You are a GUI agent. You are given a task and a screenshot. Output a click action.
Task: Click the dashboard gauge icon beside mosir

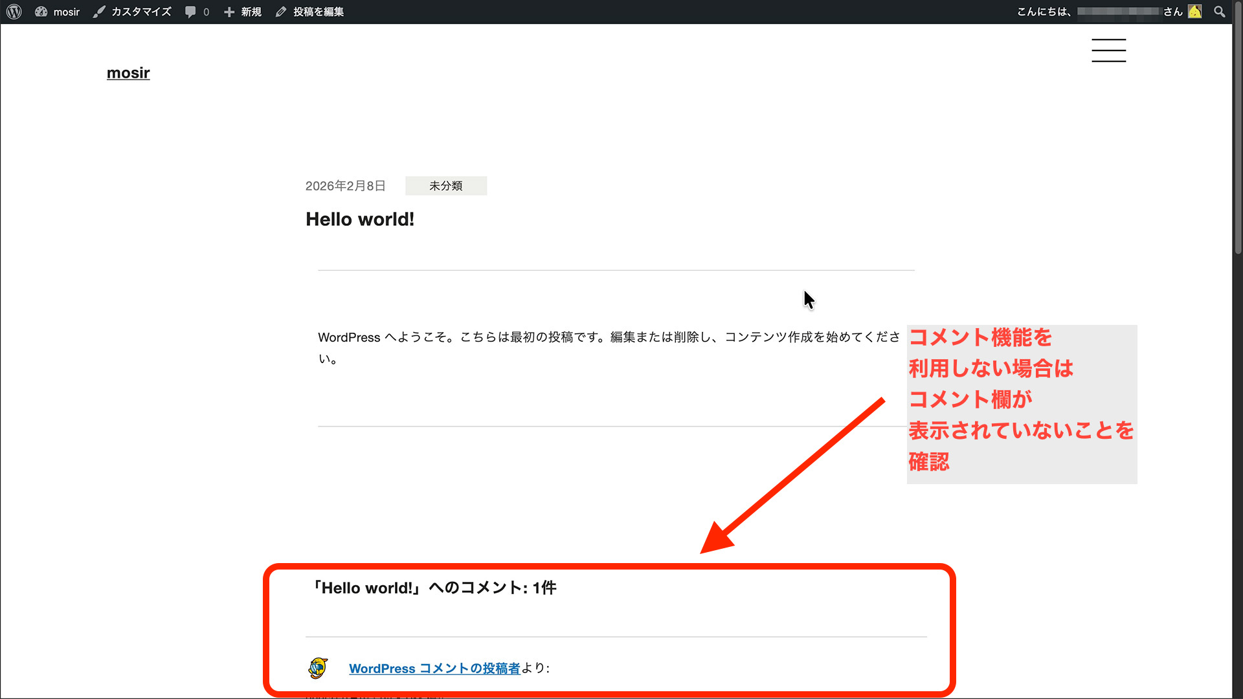tap(41, 11)
